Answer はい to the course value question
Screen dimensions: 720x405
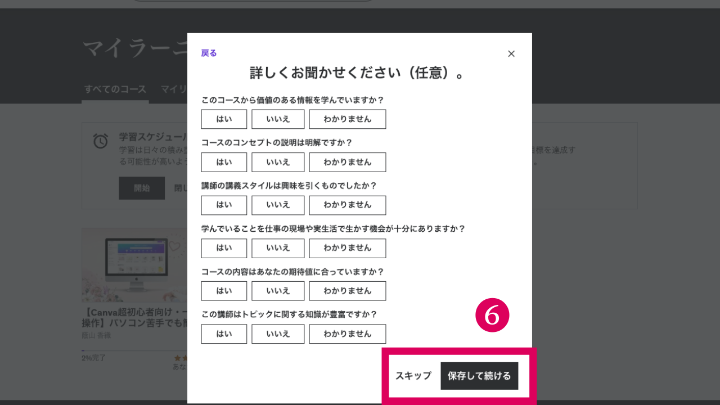pos(224,119)
